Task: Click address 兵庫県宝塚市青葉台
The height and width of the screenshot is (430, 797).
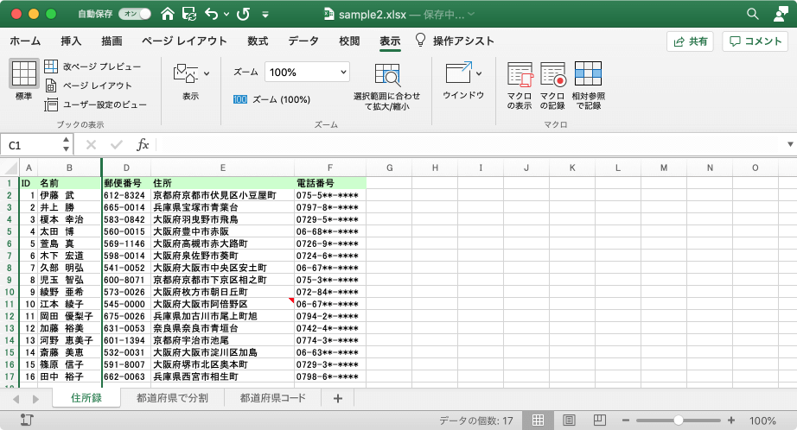Action: click(x=223, y=207)
